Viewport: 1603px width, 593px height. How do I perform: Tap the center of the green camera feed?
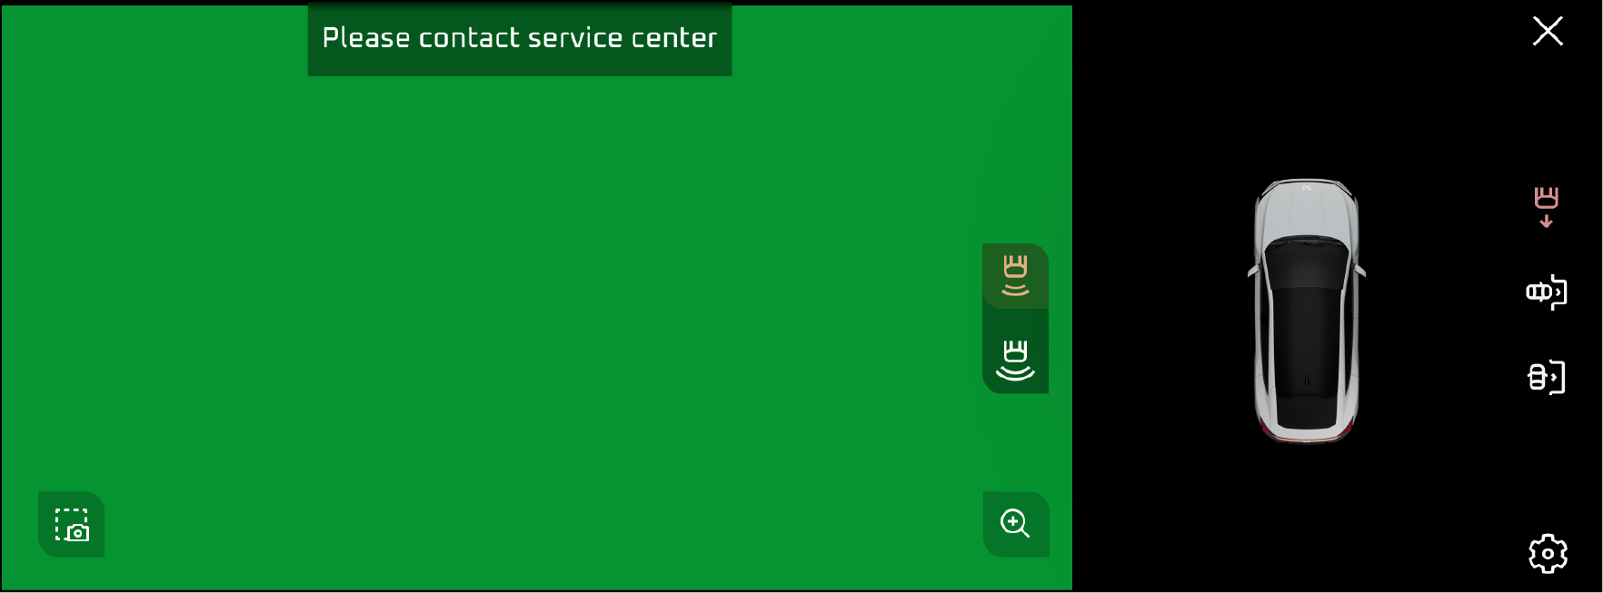[536, 297]
